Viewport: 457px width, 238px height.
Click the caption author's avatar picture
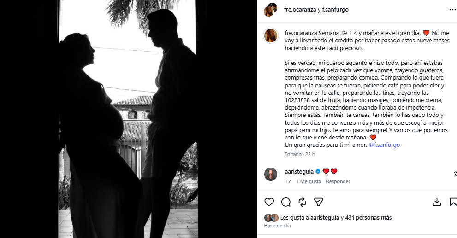271,36
